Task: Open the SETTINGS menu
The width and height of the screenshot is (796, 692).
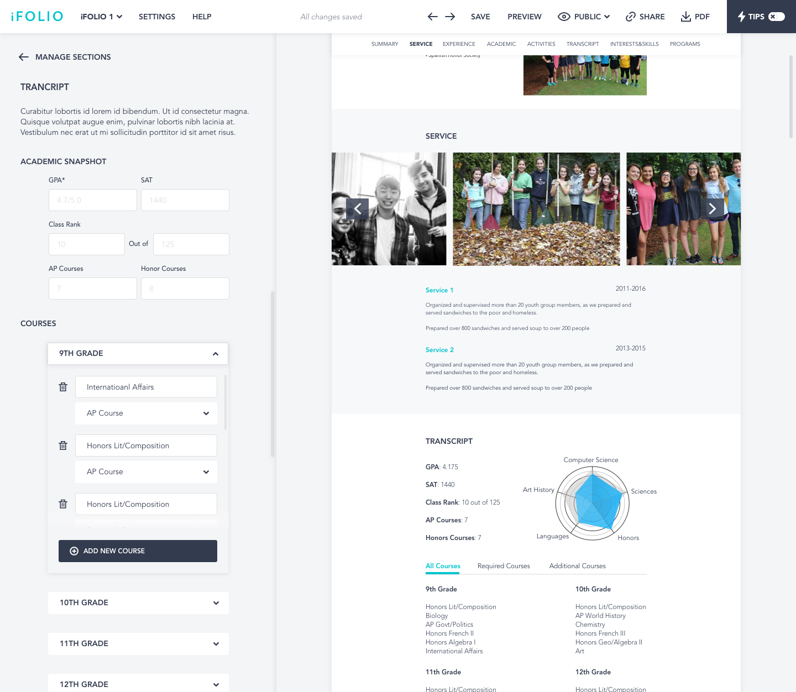Action: 156,17
